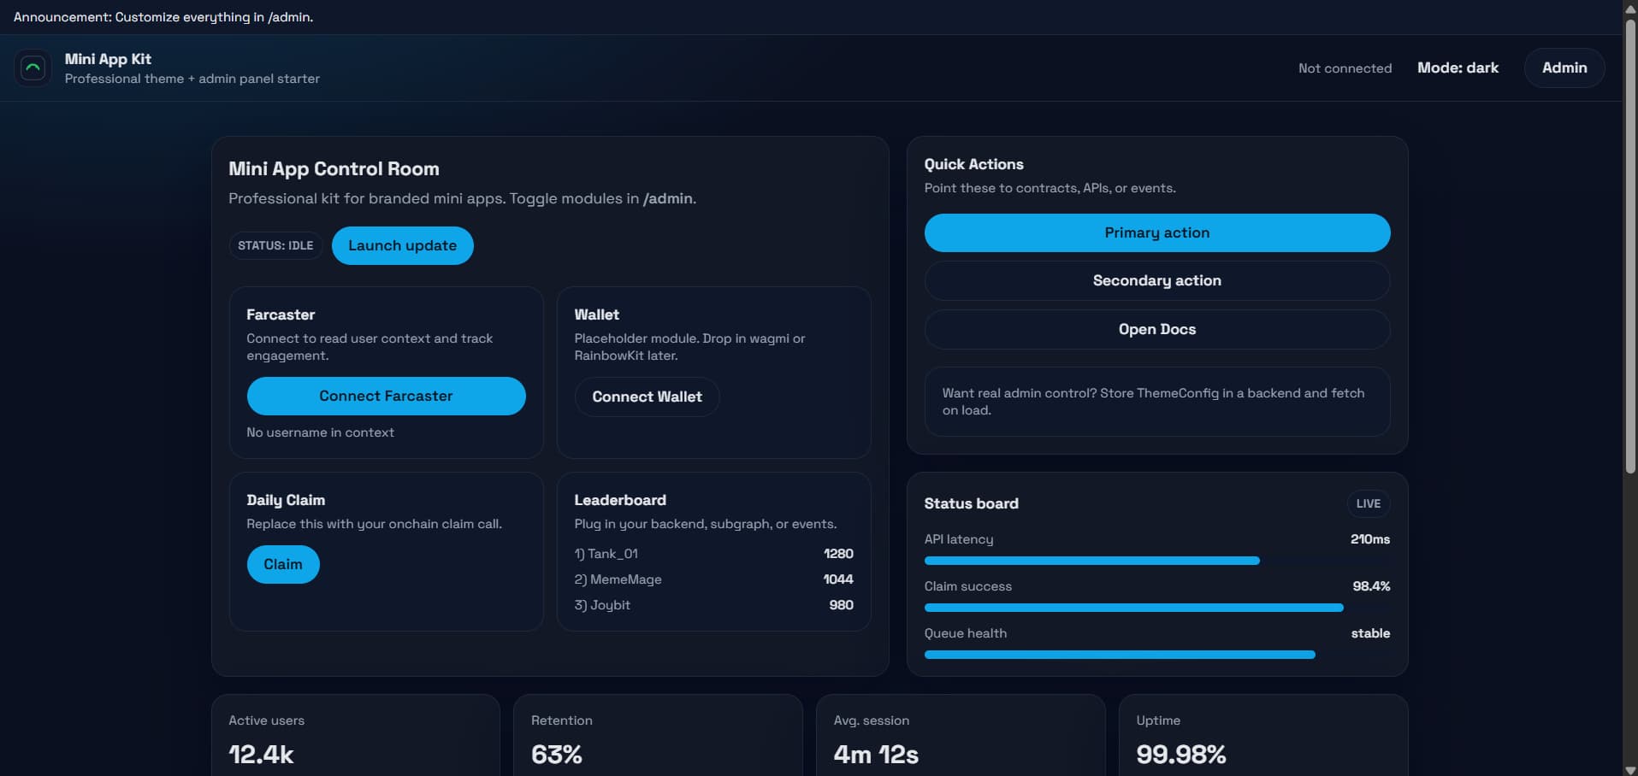Open the Admin panel
Image resolution: width=1638 pixels, height=776 pixels.
point(1564,68)
